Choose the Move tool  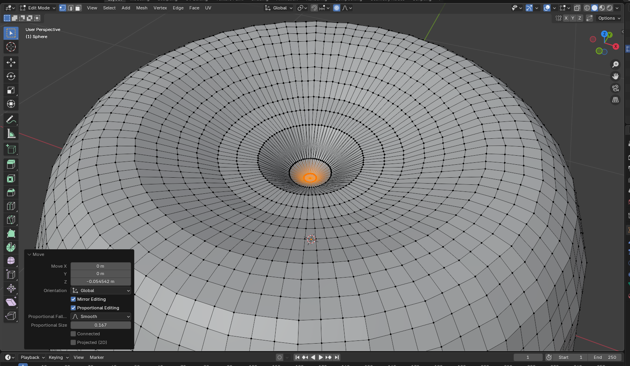coord(11,63)
